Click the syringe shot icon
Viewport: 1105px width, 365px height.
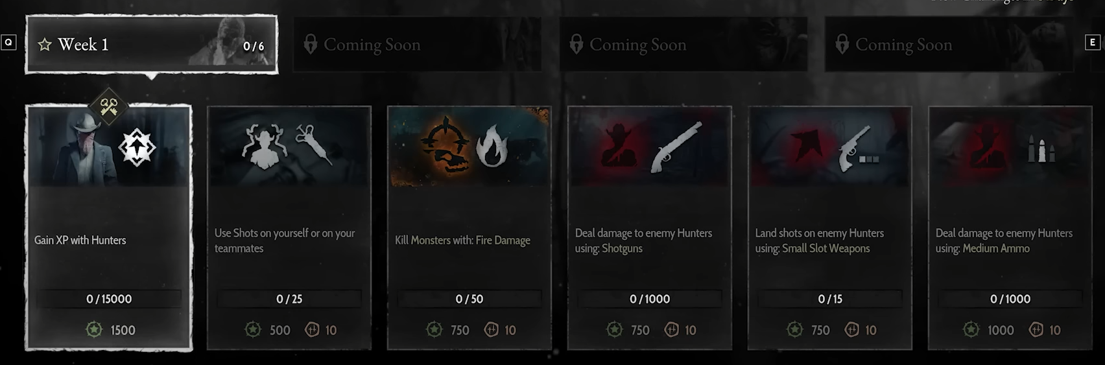[x=315, y=143]
